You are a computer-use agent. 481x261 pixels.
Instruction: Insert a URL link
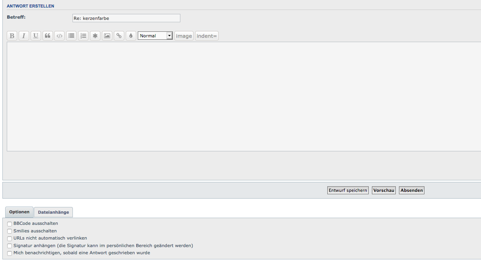coord(119,36)
